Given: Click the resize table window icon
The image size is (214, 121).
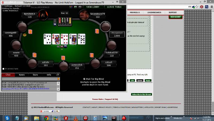Looking at the screenshot, I should [x=80, y=7].
